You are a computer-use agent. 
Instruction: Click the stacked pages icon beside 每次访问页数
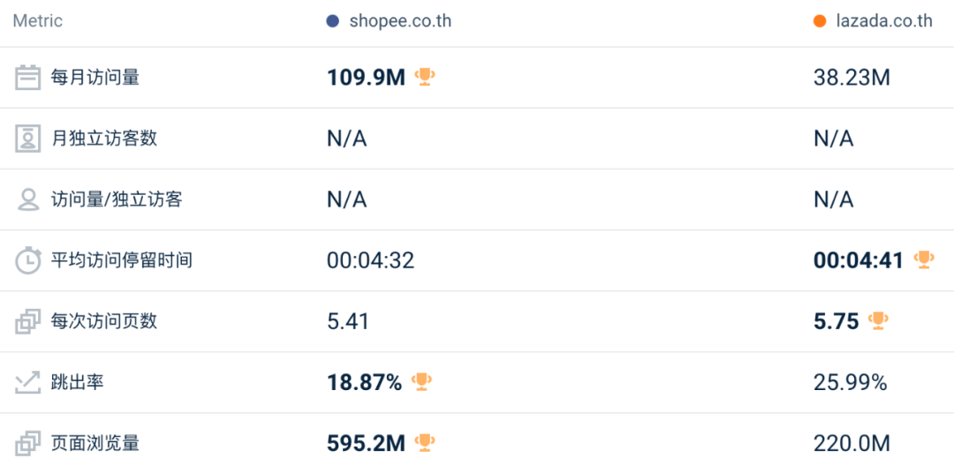(27, 321)
